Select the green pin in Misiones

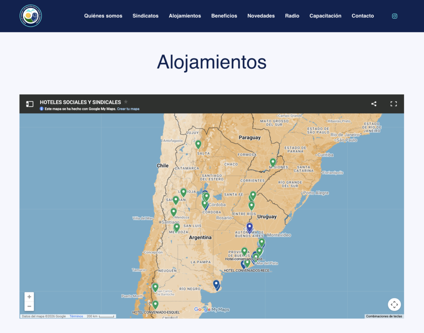pyautogui.click(x=273, y=162)
